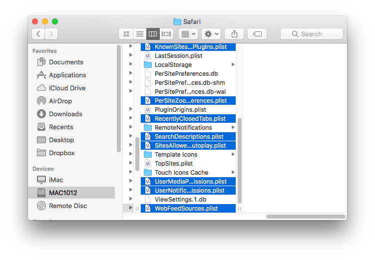Close the Safari Finder window
The image size is (375, 260).
[35, 21]
